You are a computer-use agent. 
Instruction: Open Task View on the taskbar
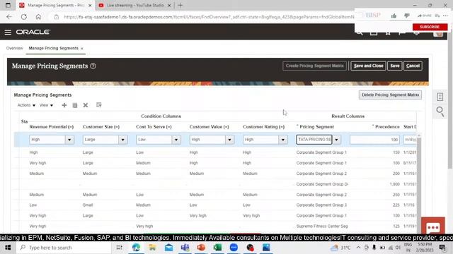click(119, 248)
